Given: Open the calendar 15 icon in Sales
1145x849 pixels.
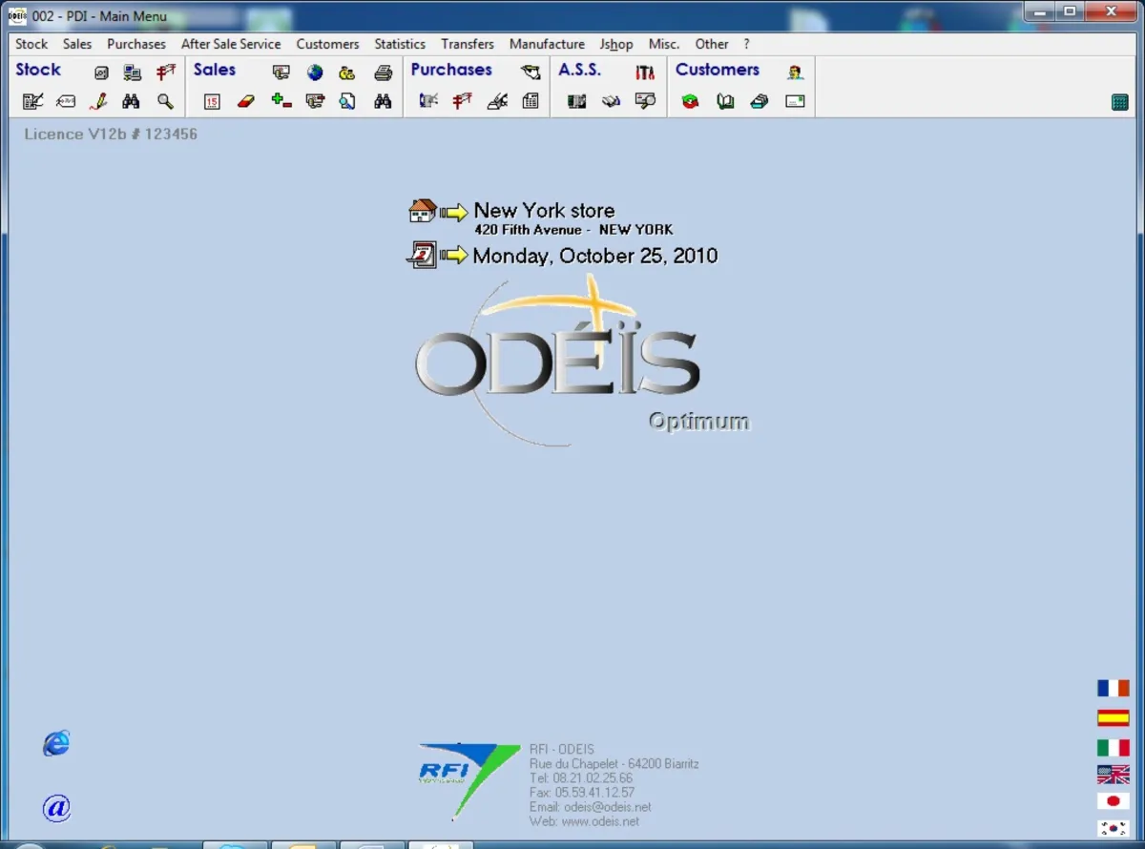Looking at the screenshot, I should pos(212,101).
